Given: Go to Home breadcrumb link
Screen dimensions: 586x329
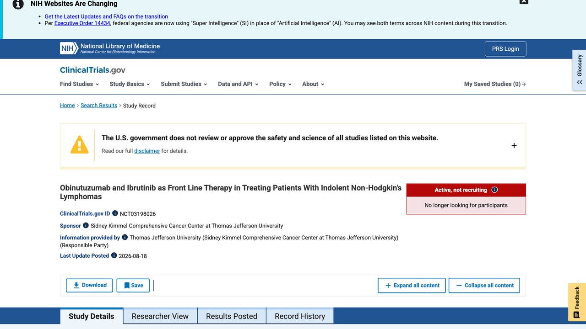Looking at the screenshot, I should (x=67, y=106).
